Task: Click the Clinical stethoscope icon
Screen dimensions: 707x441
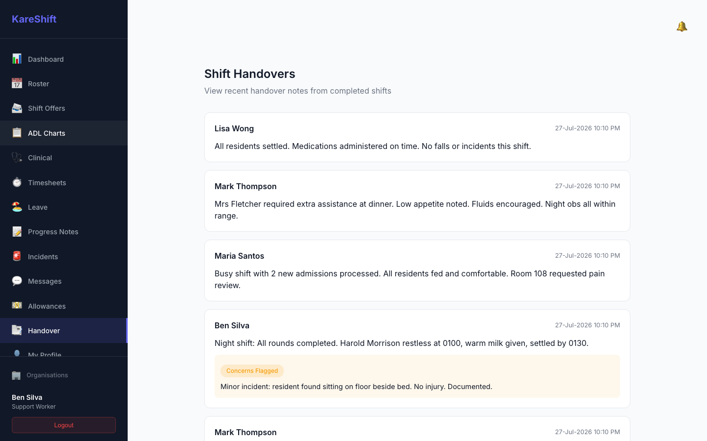Action: tap(17, 157)
